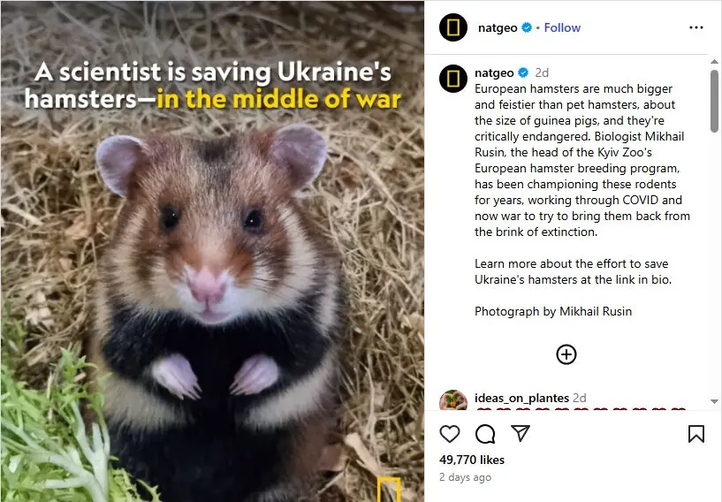Like the post with heart icon
This screenshot has width=722, height=502.
[450, 434]
